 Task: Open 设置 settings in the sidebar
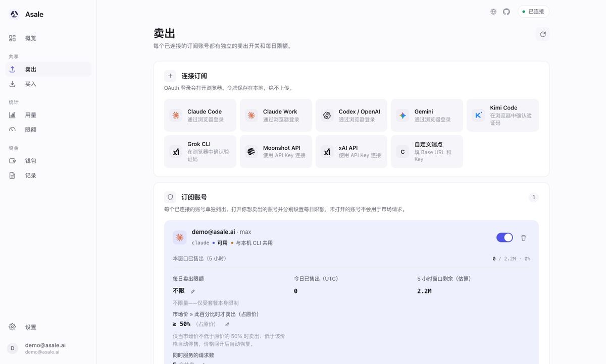(48, 327)
